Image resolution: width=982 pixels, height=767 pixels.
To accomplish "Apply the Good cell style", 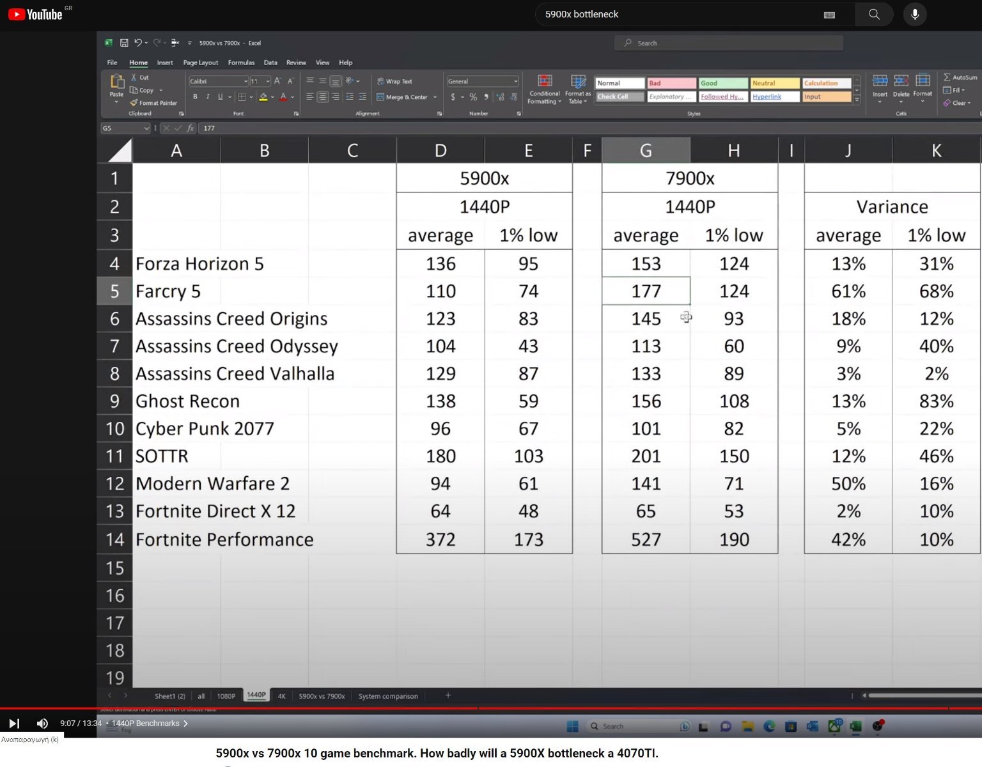I will click(723, 83).
